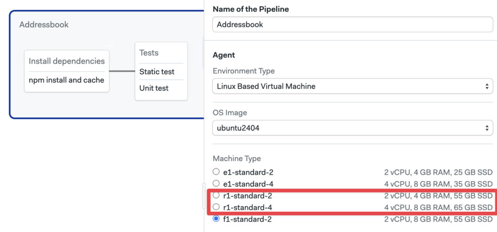
Task: Pick the r1-standard-2 machine type radio
Action: [216, 195]
